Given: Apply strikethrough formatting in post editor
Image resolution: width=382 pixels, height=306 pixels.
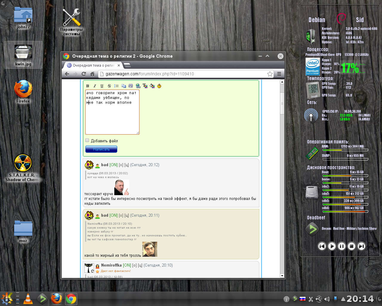Looking at the screenshot, I should 109,86.
